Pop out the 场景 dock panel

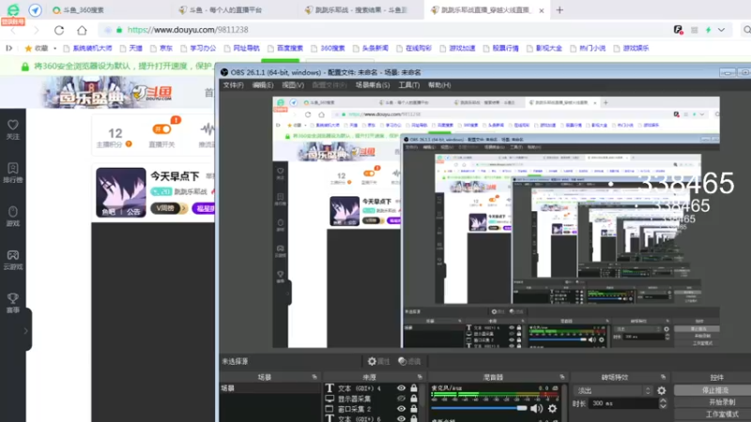click(x=314, y=377)
